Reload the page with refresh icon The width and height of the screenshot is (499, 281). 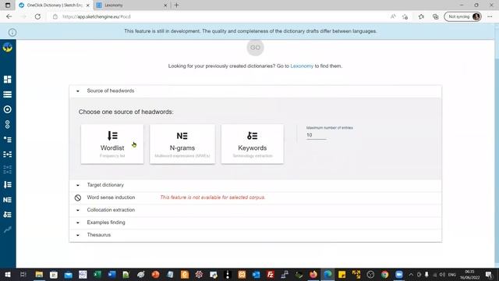pos(37,16)
